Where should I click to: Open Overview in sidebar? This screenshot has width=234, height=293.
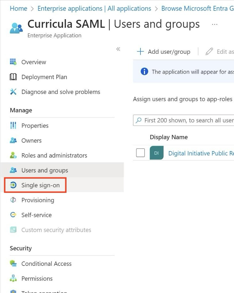coord(62,62)
